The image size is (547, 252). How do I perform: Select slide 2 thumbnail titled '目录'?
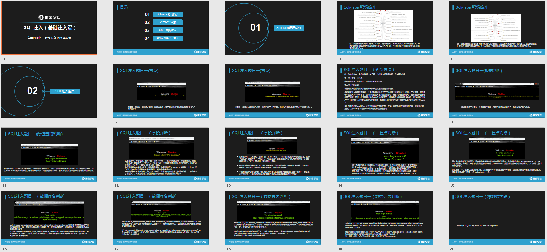tap(161, 28)
